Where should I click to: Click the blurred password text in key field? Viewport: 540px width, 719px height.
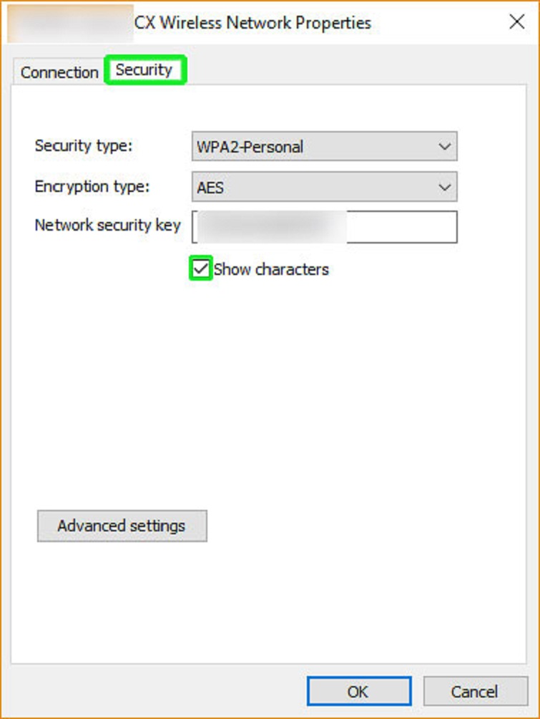pos(272,227)
